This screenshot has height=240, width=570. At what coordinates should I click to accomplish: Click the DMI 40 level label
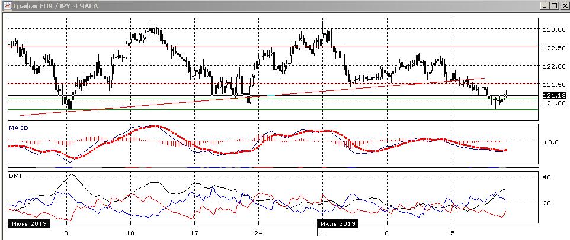pos(547,177)
